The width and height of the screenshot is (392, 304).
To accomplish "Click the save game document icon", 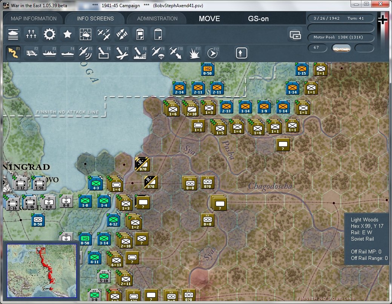I will coord(140,34).
